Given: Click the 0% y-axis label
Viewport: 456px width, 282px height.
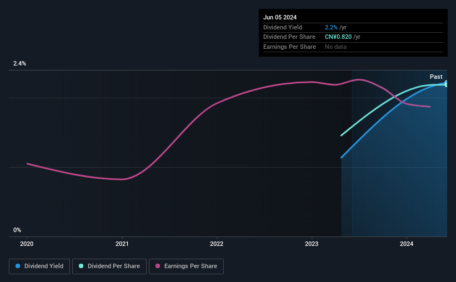Looking at the screenshot, I should click(17, 230).
